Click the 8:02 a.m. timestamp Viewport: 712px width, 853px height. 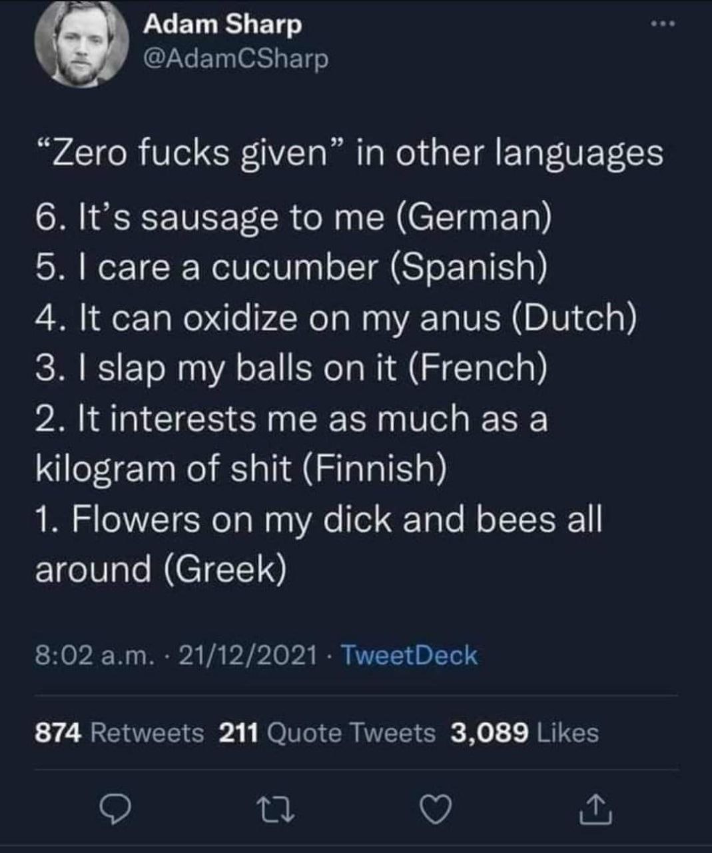[95, 655]
